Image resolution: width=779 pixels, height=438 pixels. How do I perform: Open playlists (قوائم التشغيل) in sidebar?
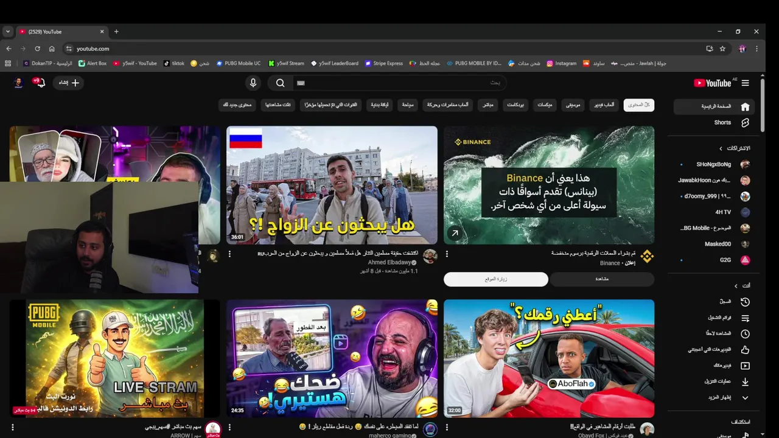click(714, 318)
